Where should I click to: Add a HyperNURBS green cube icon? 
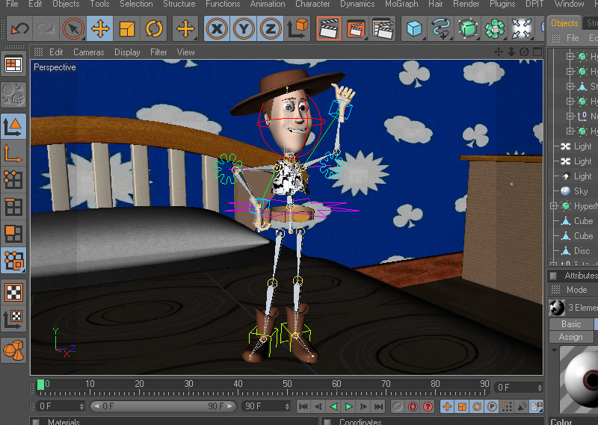point(468,28)
